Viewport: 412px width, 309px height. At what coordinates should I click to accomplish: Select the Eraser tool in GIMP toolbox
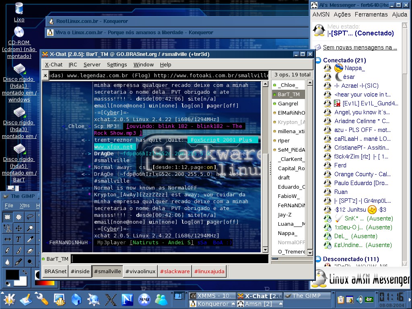30,250
